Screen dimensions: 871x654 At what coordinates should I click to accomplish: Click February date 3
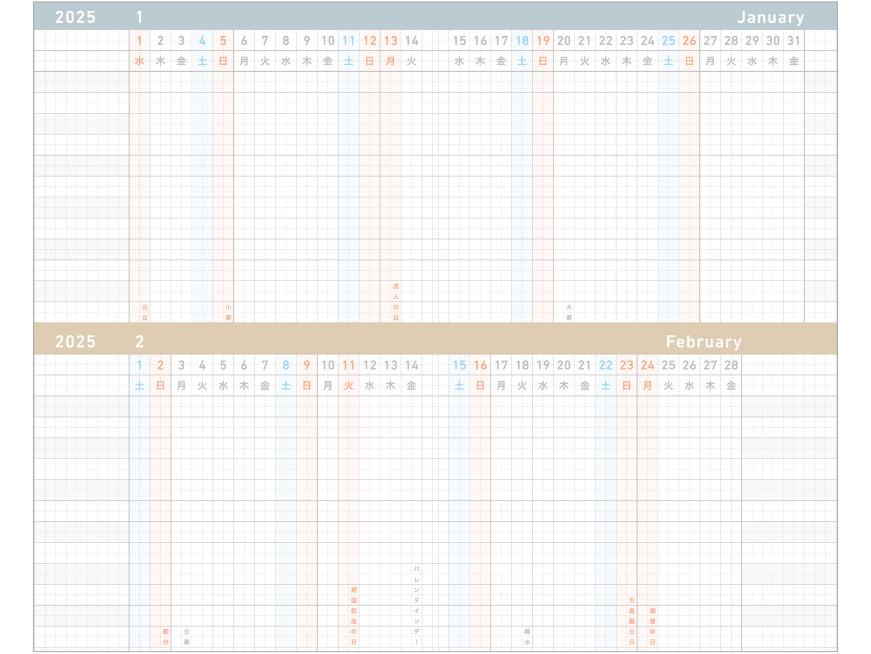point(181,366)
